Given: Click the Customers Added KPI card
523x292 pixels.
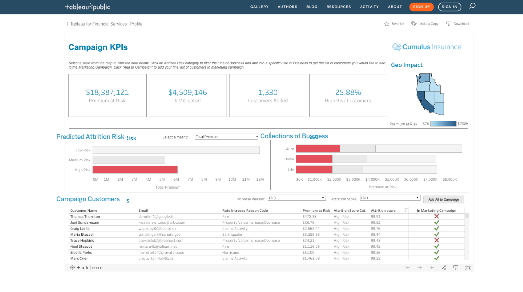Looking at the screenshot, I should (268, 95).
